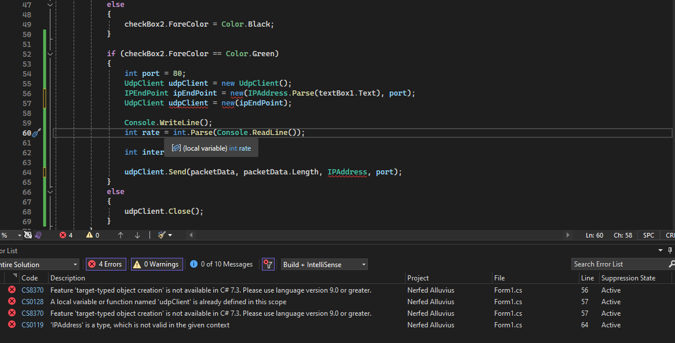The image size is (675, 343).
Task: Click the red error icon in the CS0119 row
Action: [12, 325]
